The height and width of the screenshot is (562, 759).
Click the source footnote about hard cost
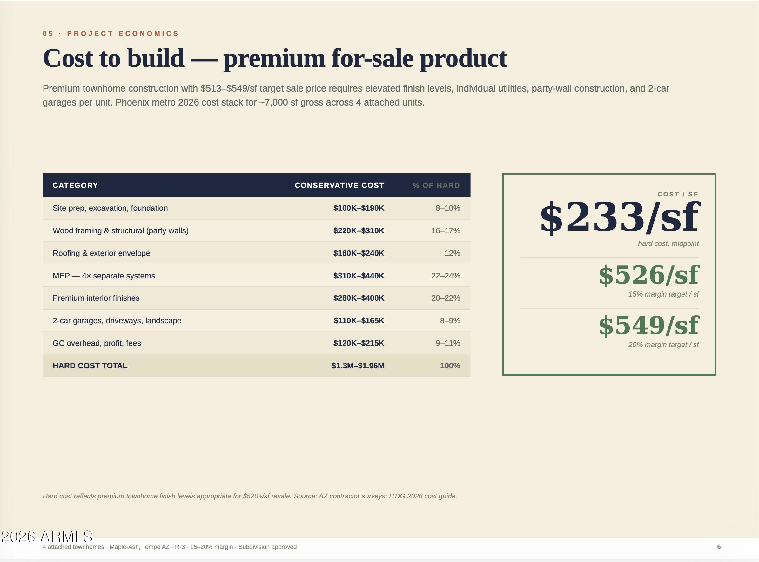tap(250, 496)
